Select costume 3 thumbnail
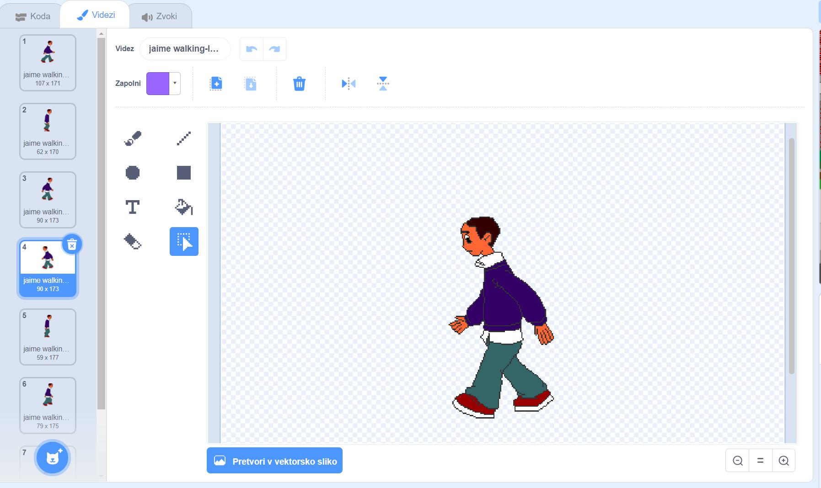The image size is (821, 488). tap(48, 200)
